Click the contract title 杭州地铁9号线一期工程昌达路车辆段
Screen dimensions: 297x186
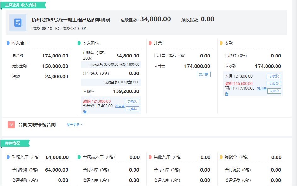(x=71, y=20)
